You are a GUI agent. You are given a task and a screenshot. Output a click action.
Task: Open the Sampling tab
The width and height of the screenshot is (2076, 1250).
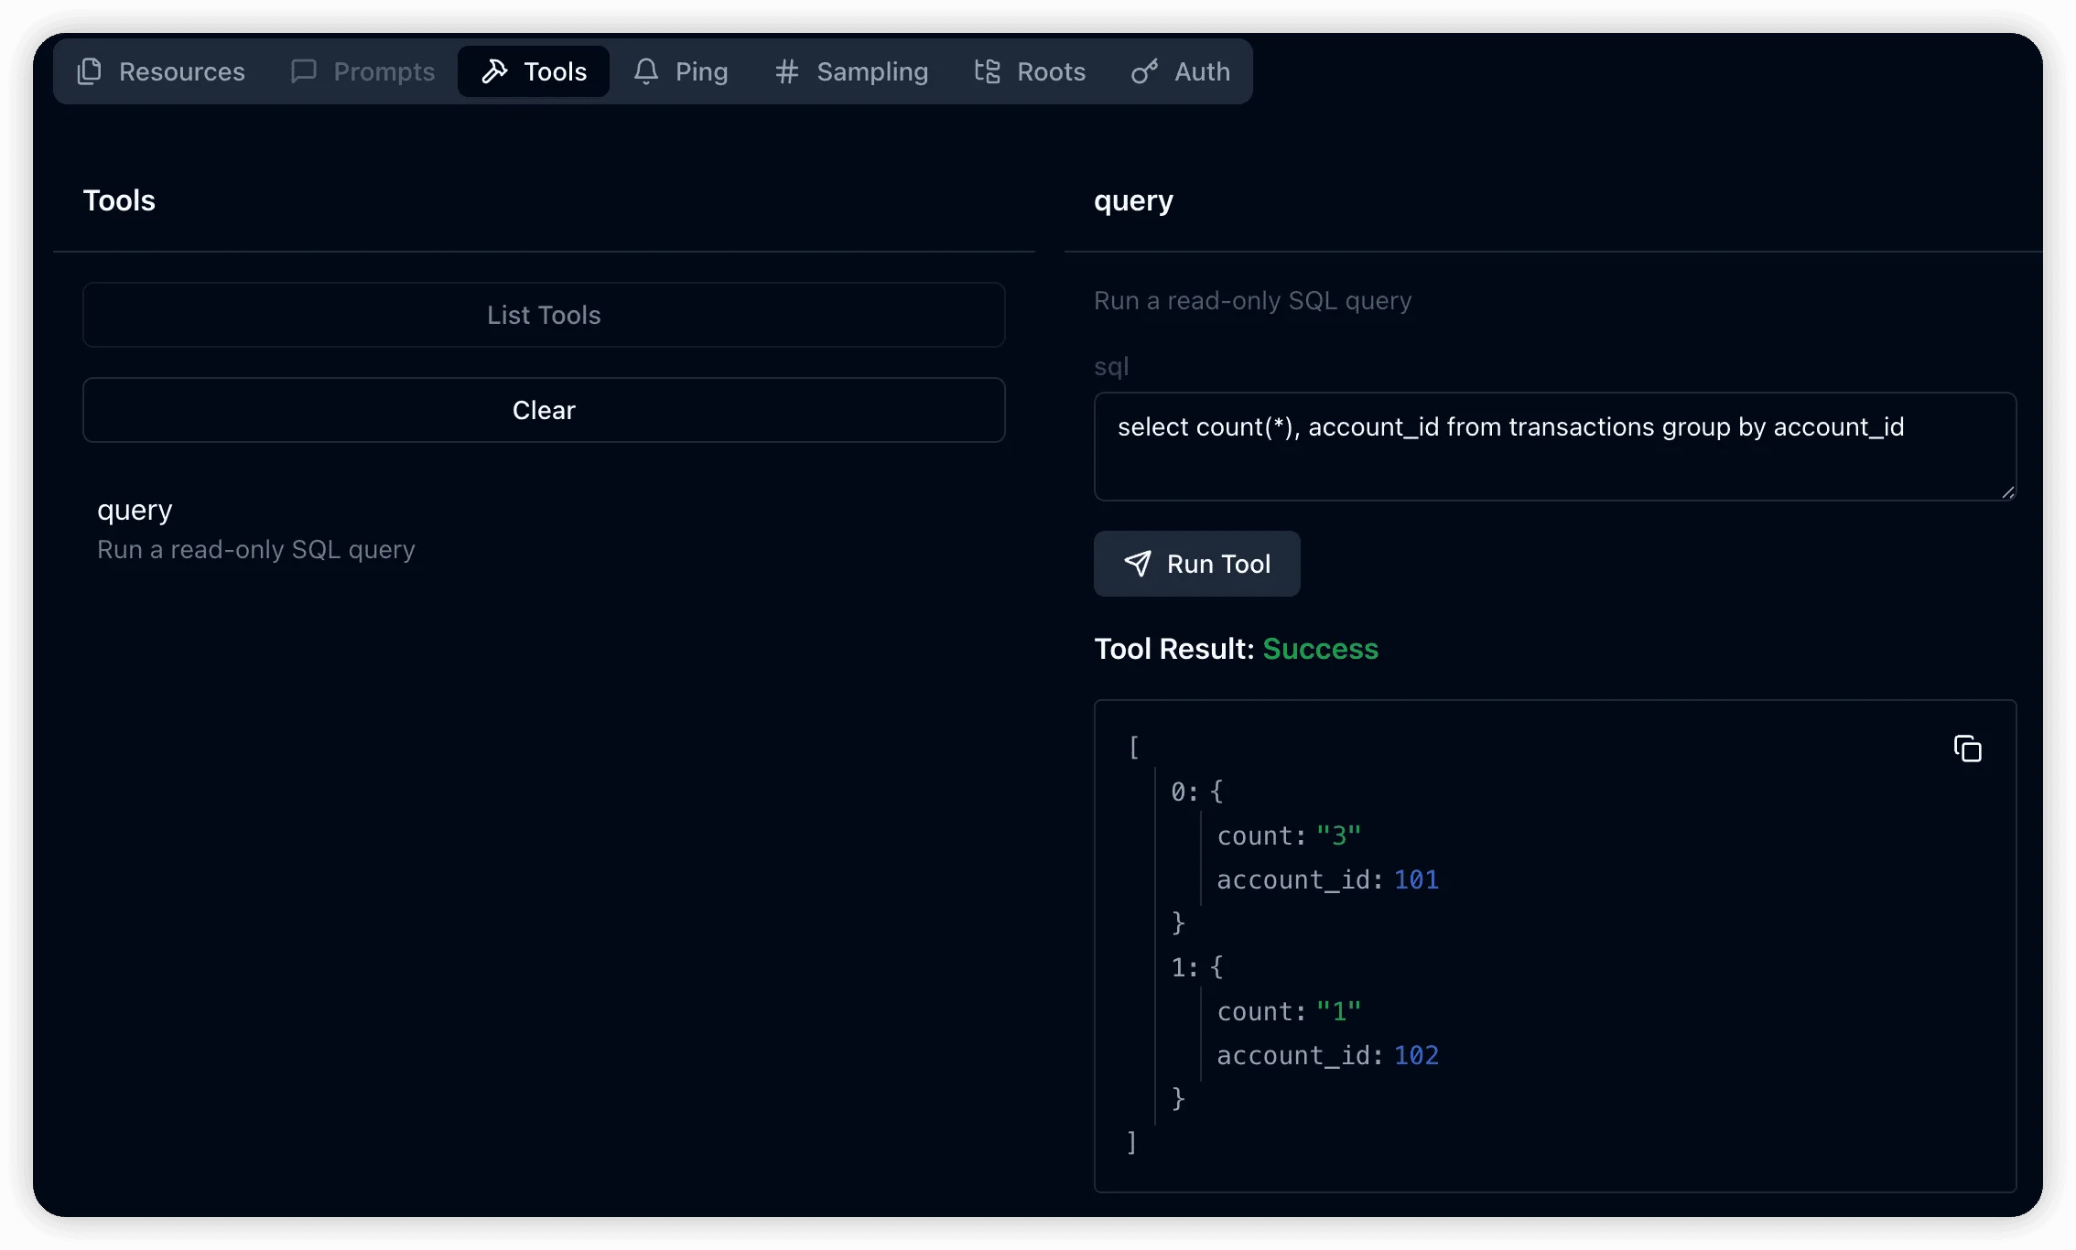[x=871, y=71]
